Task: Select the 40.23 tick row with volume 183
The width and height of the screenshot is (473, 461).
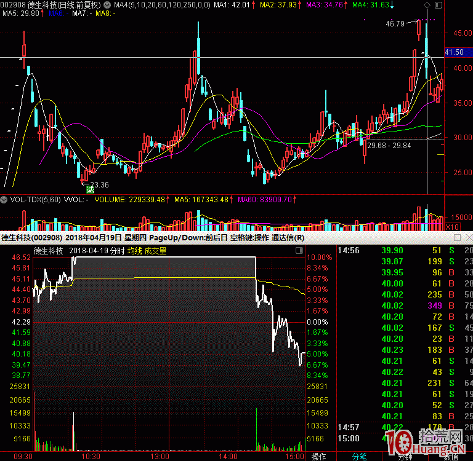Action: [405, 350]
